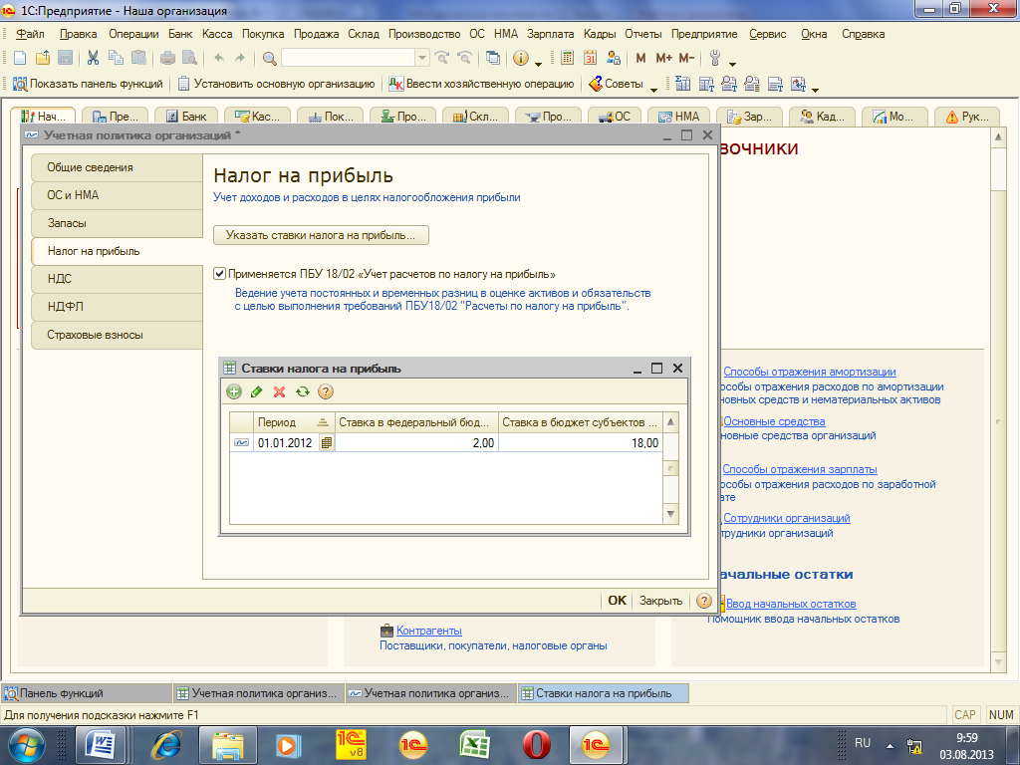Show hidden system tray icons arrow
Screen dimensions: 1020x765
click(x=890, y=746)
